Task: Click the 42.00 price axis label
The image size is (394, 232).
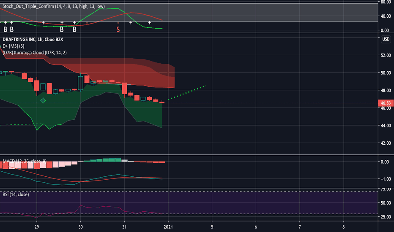Action: tap(386, 143)
